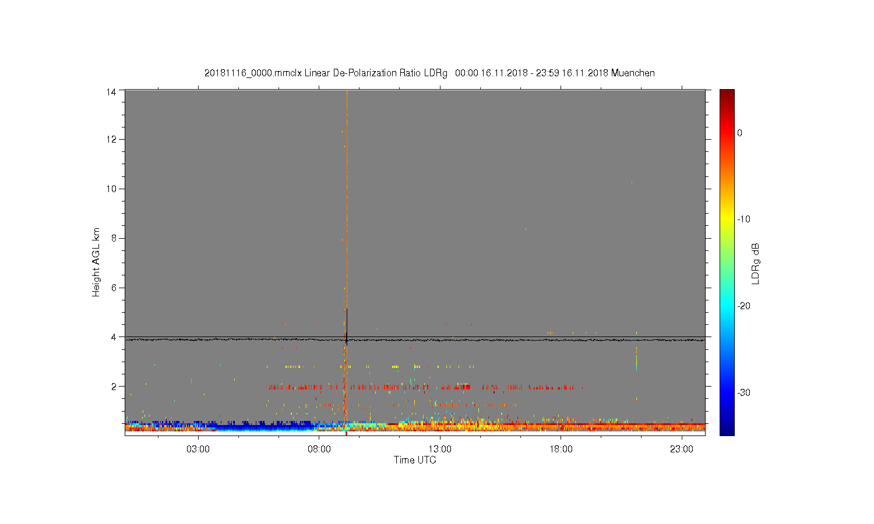Click the 13:00 time tick label

click(440, 449)
